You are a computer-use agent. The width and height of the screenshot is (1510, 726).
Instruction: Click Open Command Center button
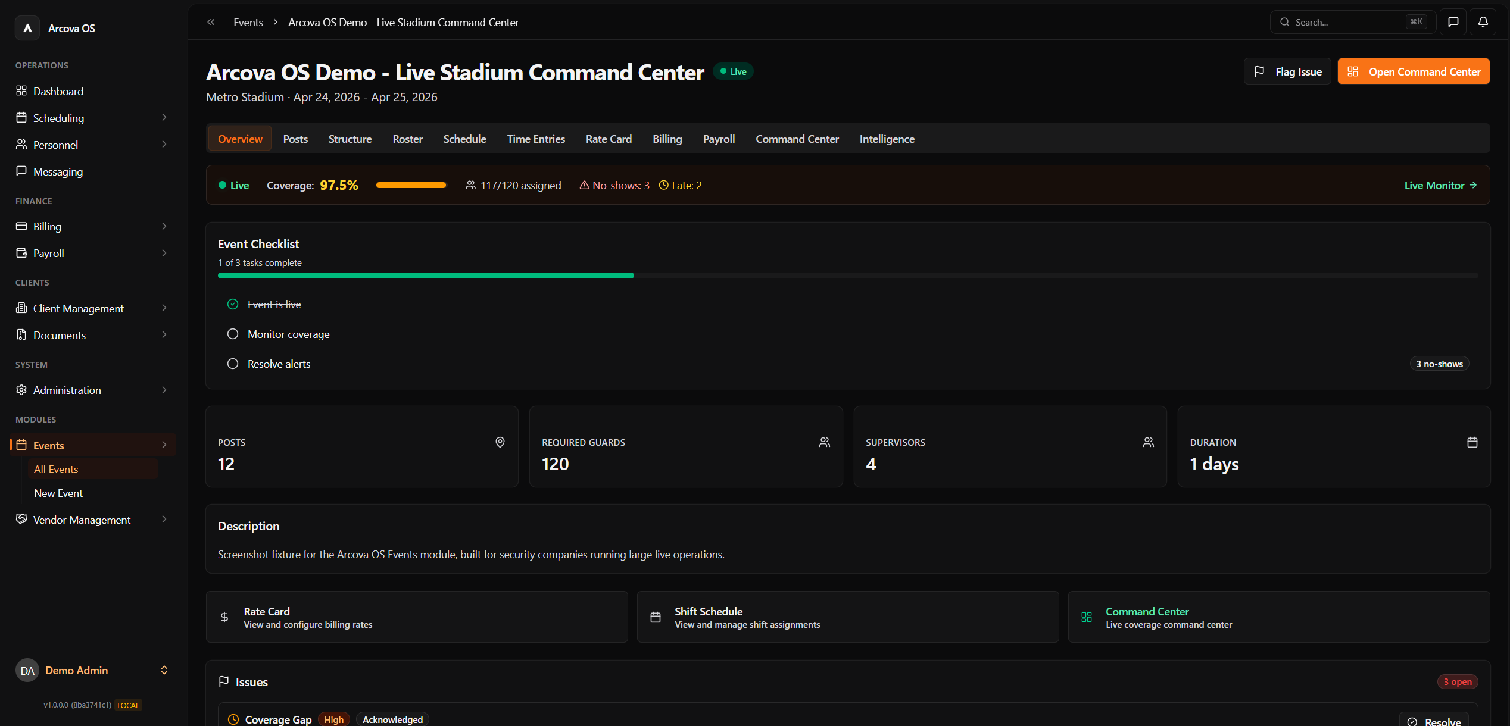click(1414, 71)
